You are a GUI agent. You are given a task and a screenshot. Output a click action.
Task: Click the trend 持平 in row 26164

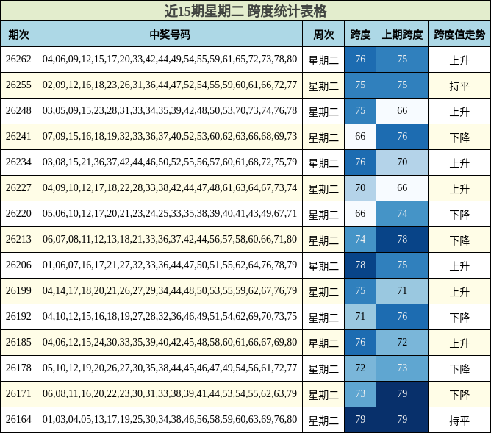459,421
